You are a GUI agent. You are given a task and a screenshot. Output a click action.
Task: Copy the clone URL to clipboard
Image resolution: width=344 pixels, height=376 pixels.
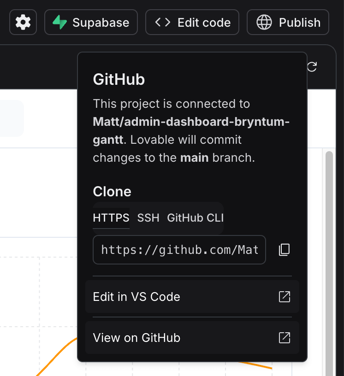(284, 250)
